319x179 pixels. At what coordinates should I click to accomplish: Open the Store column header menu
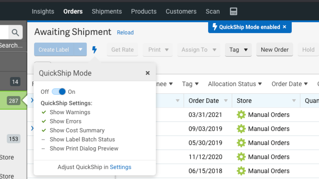pos(294,101)
